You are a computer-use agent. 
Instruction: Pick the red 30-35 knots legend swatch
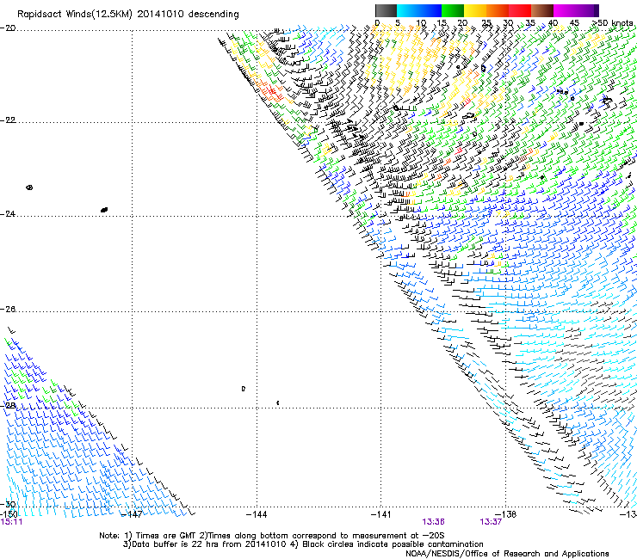[520, 10]
